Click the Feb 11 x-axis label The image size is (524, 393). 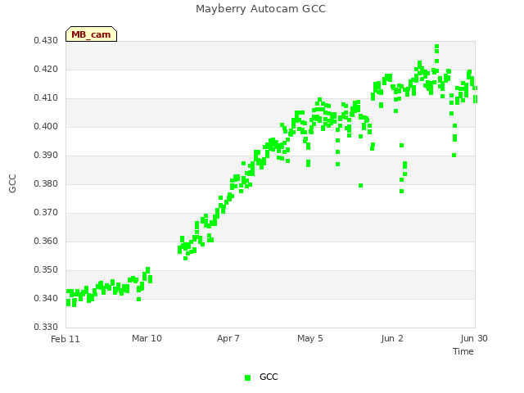click(65, 339)
